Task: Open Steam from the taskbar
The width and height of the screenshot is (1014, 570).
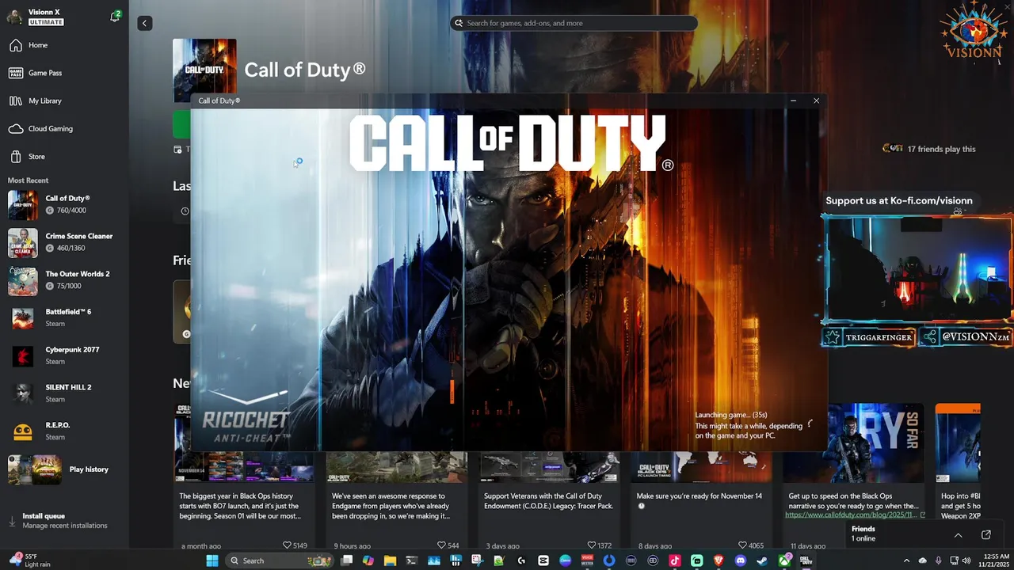Action: pyautogui.click(x=762, y=560)
